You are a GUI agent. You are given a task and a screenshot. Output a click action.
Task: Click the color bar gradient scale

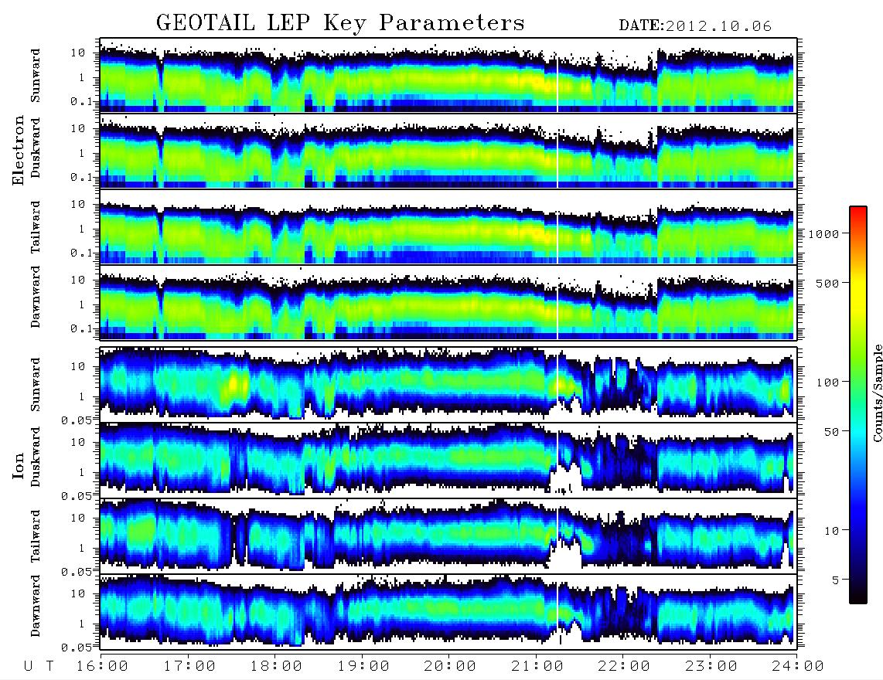857,405
